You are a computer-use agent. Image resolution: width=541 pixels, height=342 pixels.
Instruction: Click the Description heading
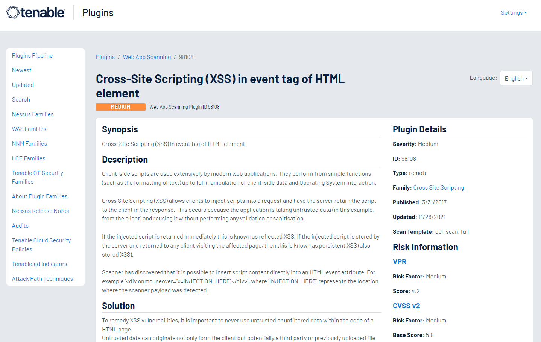click(125, 160)
